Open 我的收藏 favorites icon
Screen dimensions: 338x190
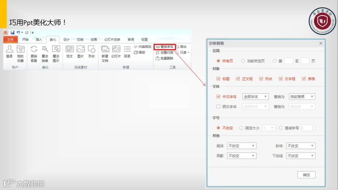[x=21, y=49]
